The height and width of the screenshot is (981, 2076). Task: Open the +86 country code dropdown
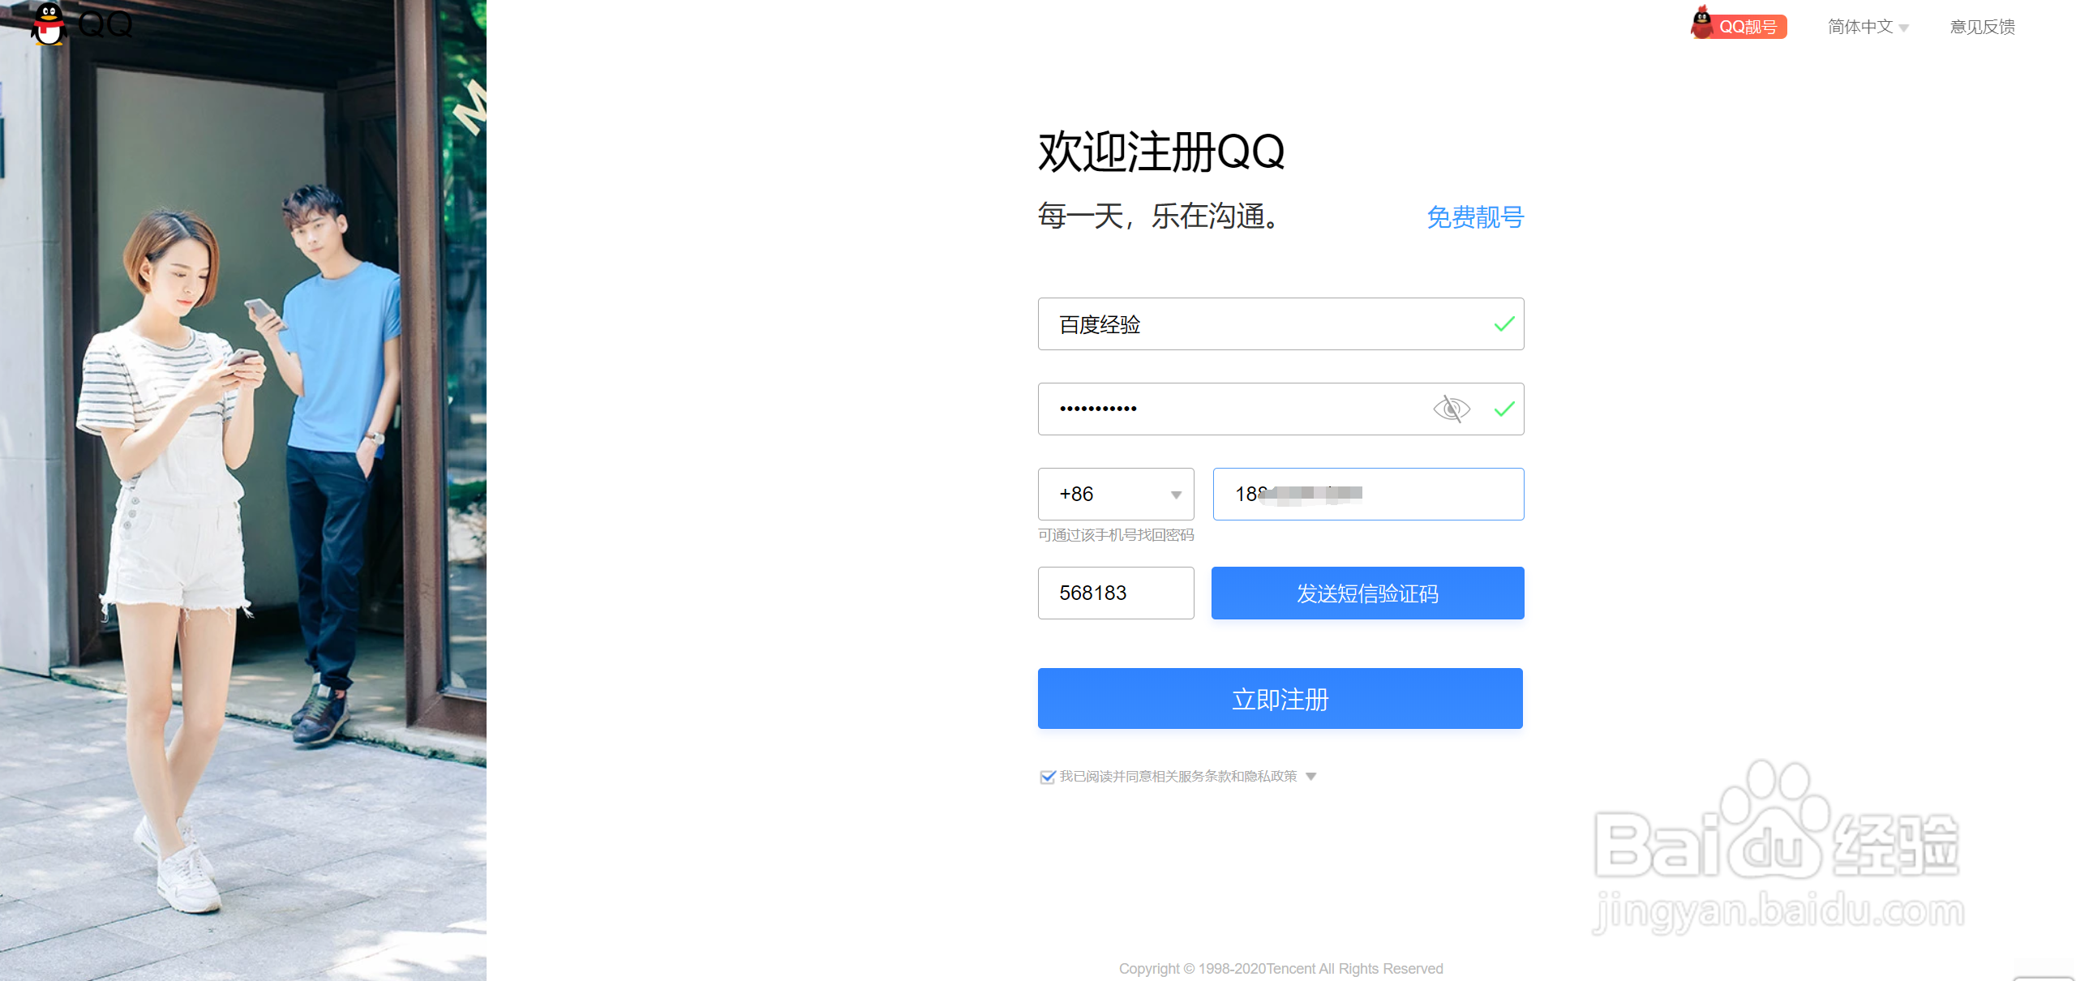click(x=1116, y=494)
